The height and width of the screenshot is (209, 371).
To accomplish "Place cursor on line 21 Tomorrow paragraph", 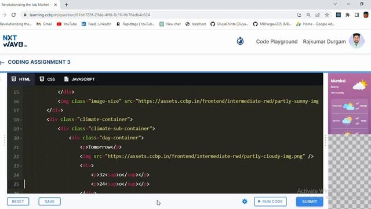I will (x=100, y=147).
